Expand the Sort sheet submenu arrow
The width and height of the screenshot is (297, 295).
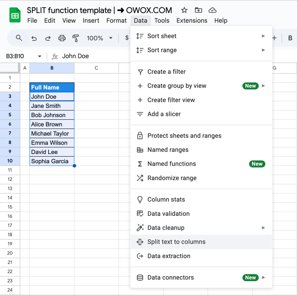click(x=263, y=36)
